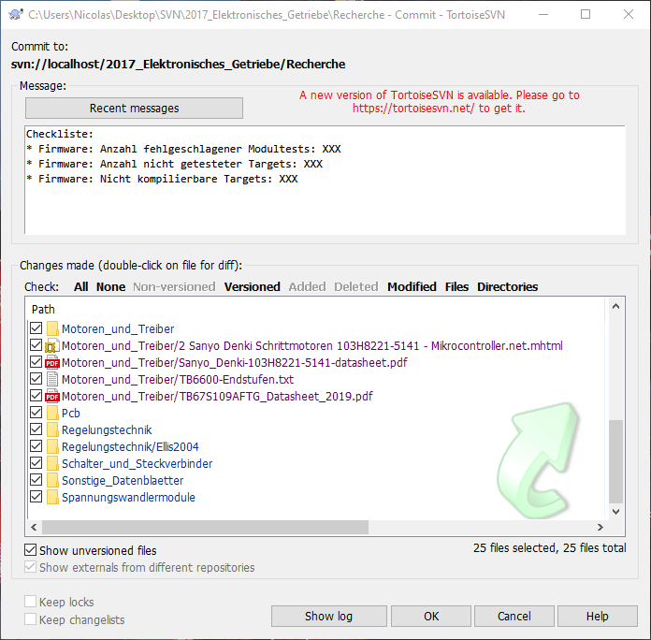Click the text file icon for TB6600-Endstufen.txt

pyautogui.click(x=52, y=379)
